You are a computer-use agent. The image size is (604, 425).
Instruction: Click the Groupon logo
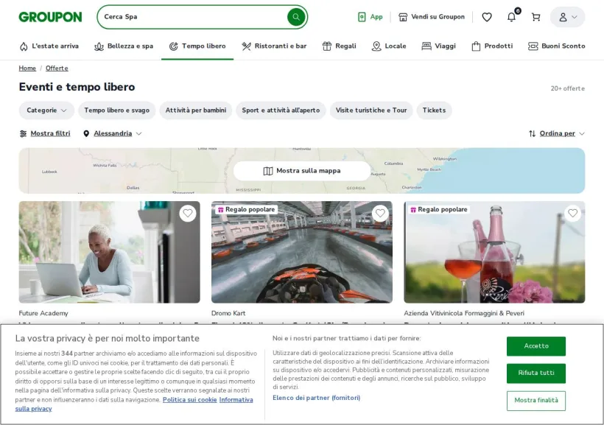click(x=50, y=17)
